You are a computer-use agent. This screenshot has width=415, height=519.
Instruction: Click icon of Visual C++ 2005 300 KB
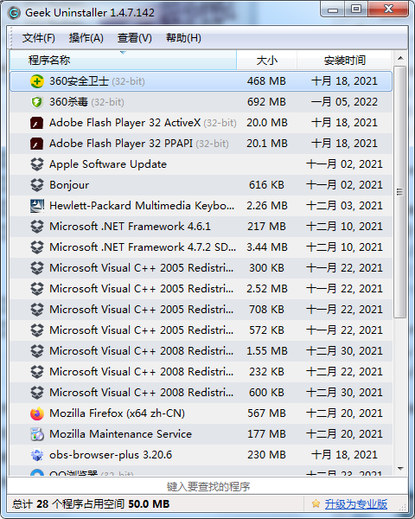click(x=37, y=268)
